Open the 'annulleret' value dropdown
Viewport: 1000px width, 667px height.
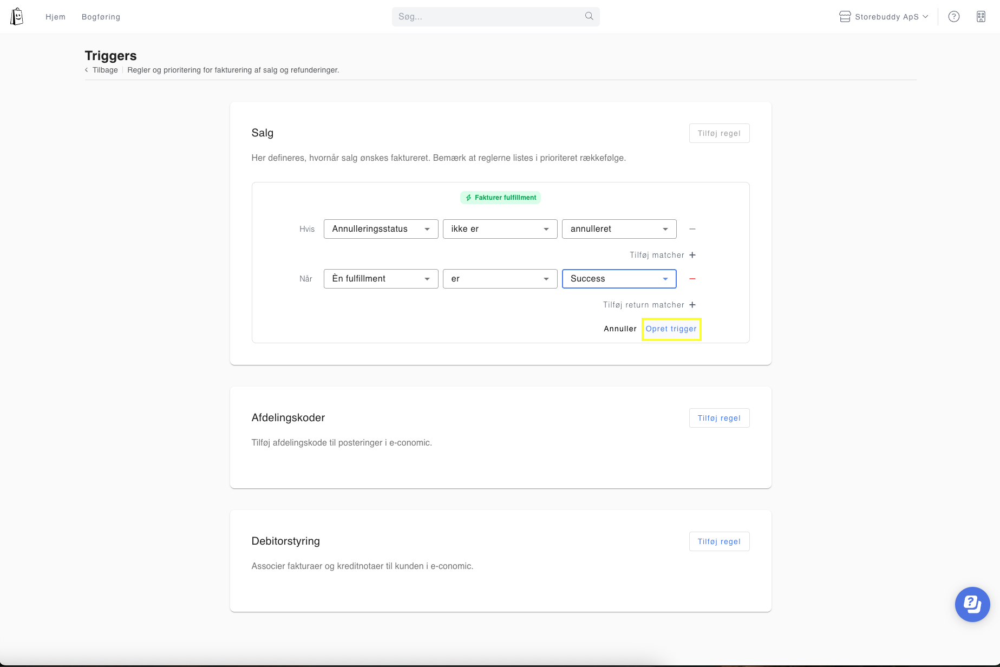[x=619, y=229]
